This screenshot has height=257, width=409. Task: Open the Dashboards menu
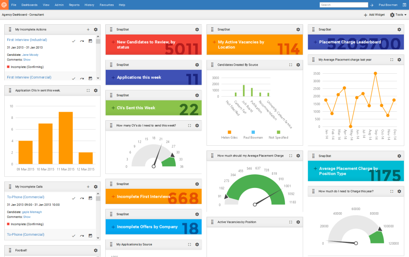pos(29,5)
